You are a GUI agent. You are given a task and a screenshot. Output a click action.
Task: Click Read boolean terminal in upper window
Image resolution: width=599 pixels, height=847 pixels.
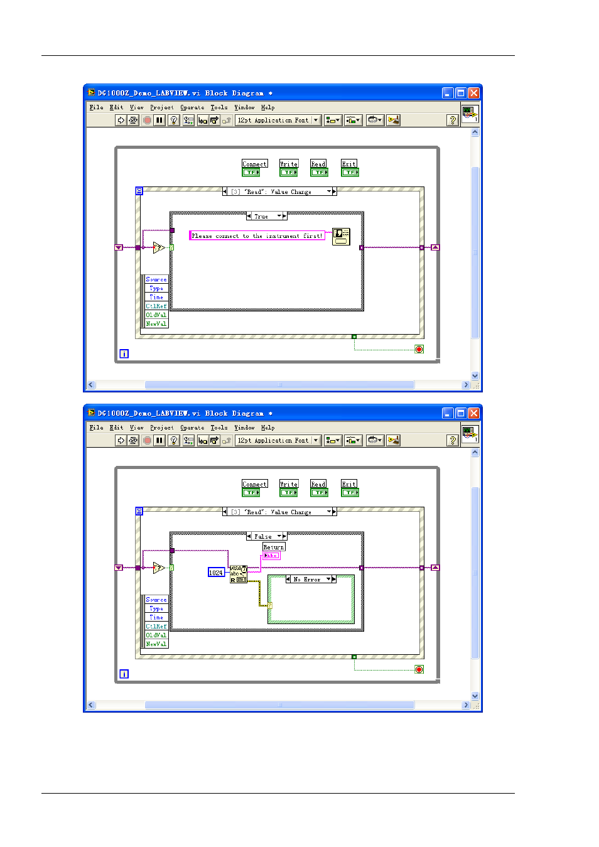pos(320,172)
